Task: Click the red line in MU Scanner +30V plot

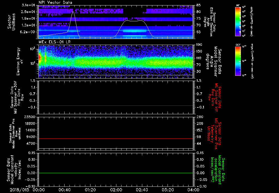Action: pos(116,105)
